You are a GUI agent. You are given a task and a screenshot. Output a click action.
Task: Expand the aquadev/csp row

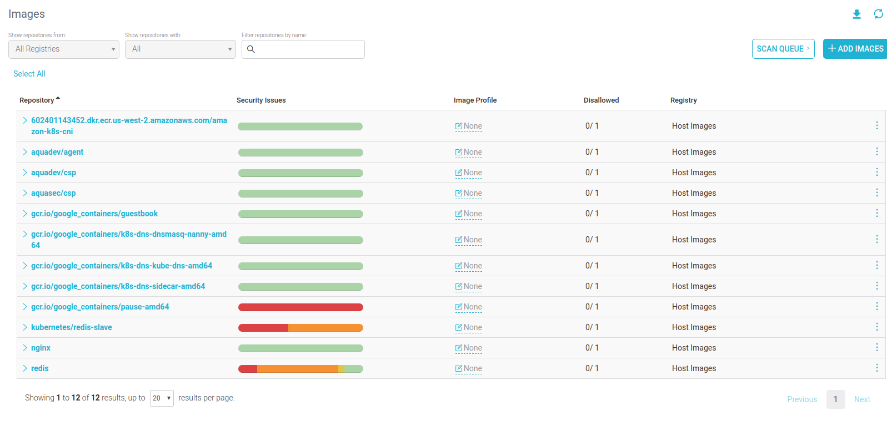pyautogui.click(x=25, y=173)
